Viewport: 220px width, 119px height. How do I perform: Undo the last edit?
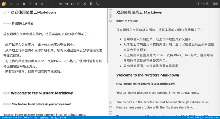tap(12, 4)
